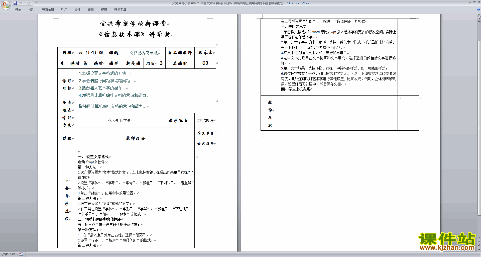Click heading 一、设置文字格式
The height and width of the screenshot is (257, 481).
[x=93, y=157]
